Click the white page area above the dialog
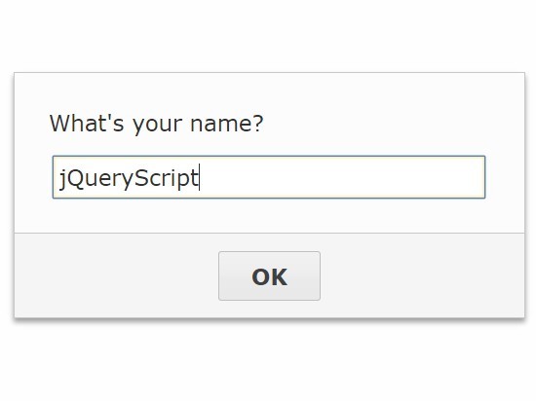The height and width of the screenshot is (401, 536). 268,34
